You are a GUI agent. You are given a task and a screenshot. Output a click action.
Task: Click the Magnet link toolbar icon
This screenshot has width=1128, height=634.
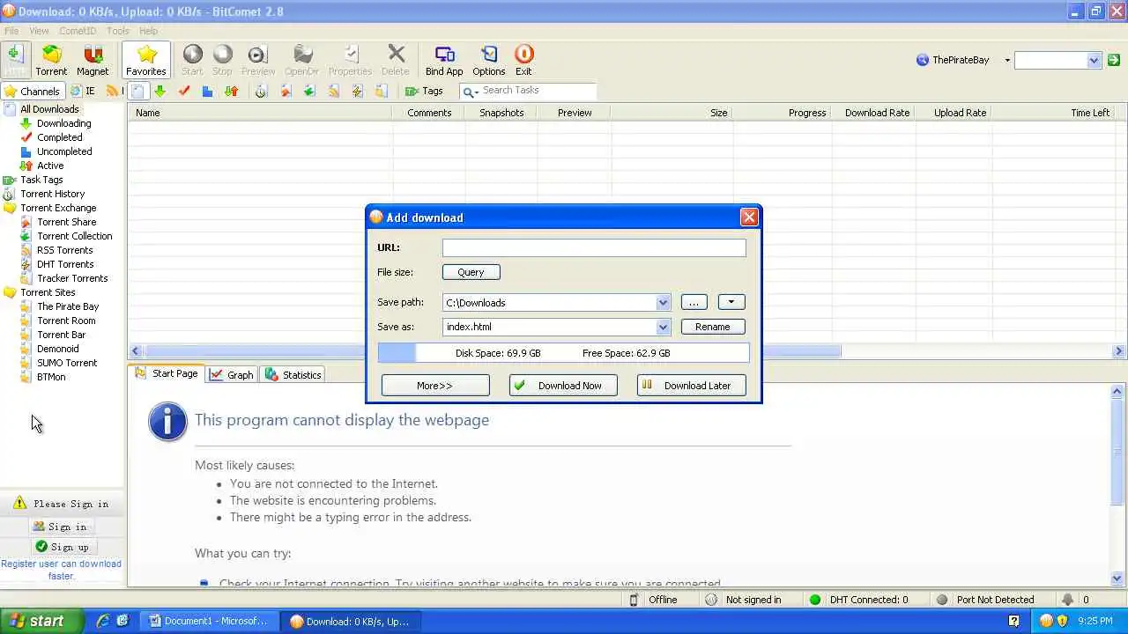(93, 60)
